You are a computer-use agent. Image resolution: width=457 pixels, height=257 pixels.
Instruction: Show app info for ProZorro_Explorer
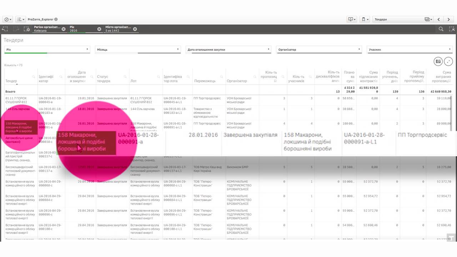(56, 20)
